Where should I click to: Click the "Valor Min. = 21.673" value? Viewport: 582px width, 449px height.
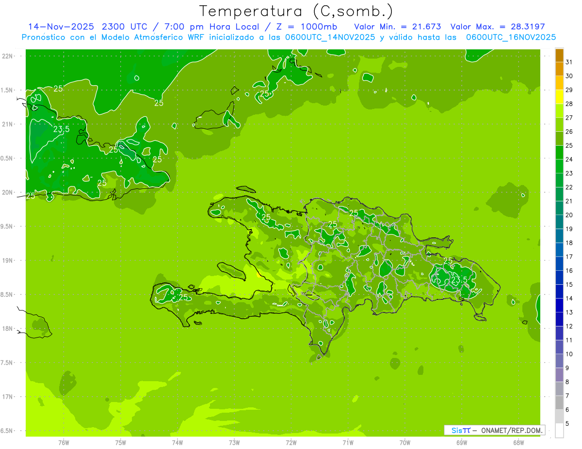398,26
